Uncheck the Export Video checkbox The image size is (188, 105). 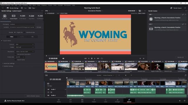[2, 41]
